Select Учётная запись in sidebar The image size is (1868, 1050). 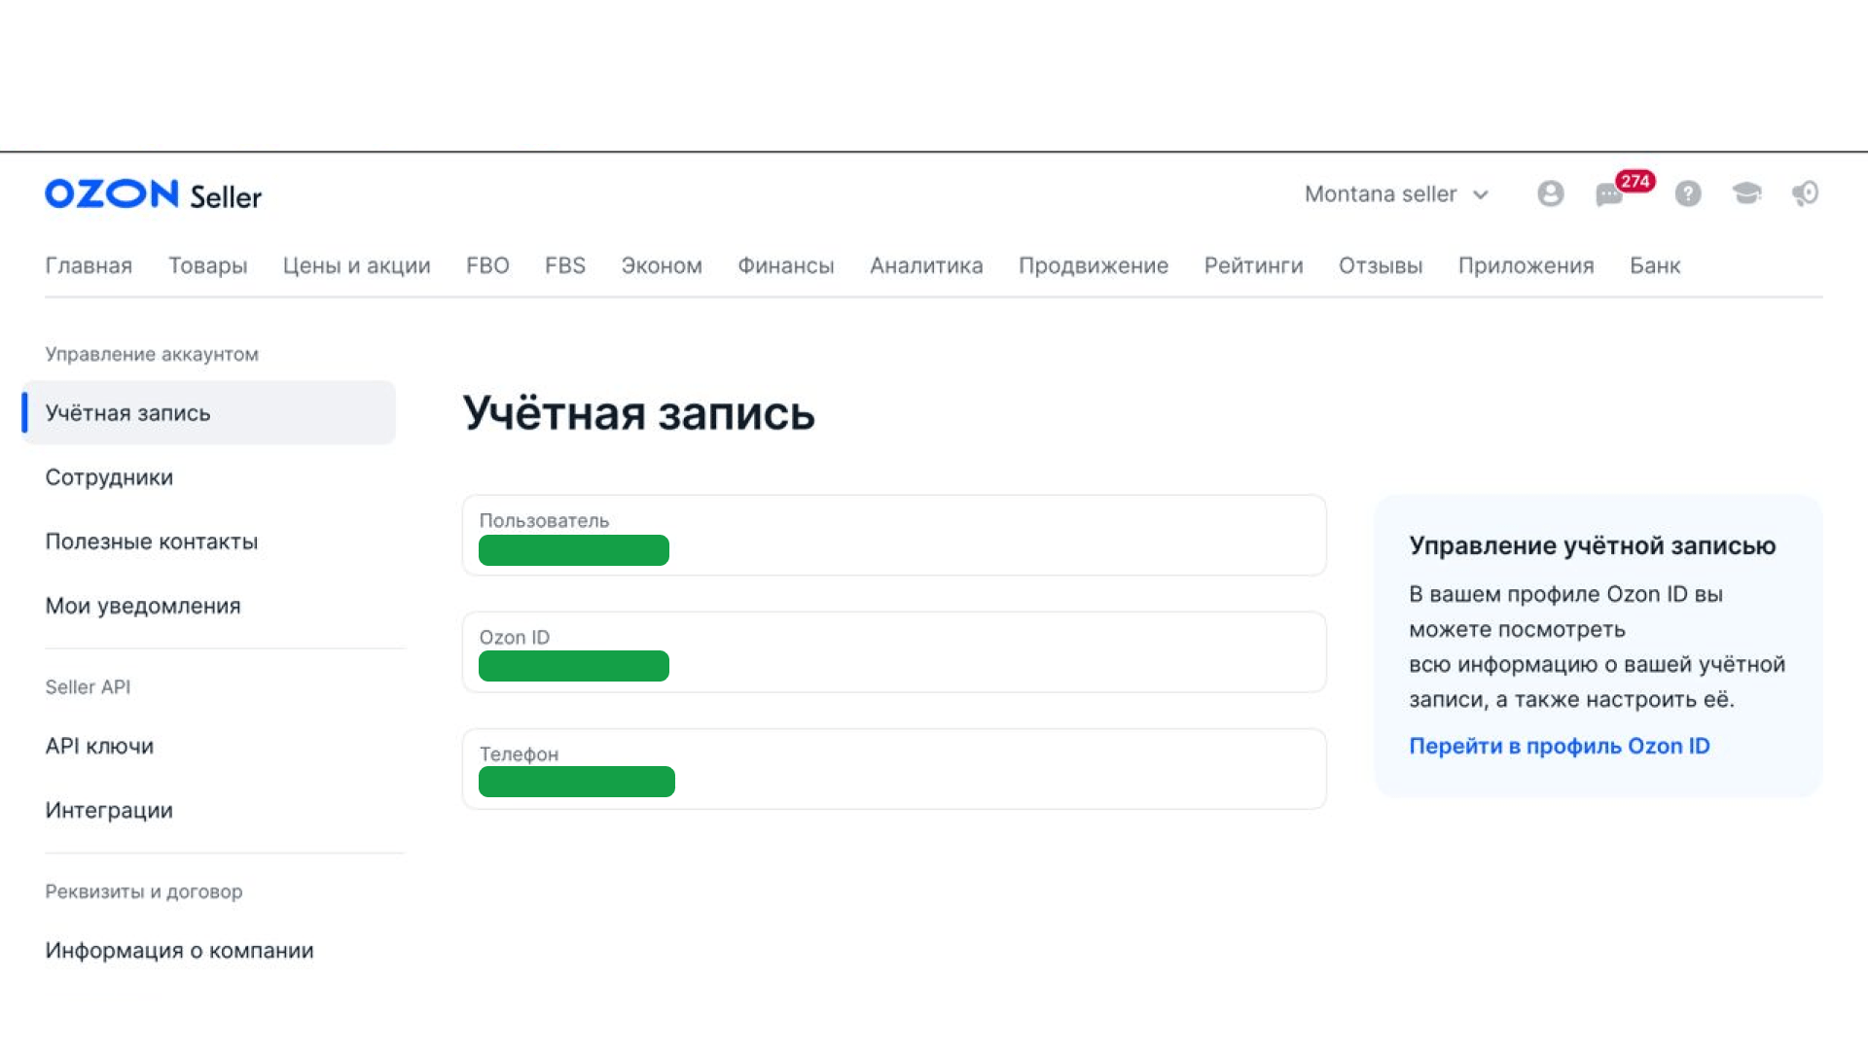tap(209, 412)
